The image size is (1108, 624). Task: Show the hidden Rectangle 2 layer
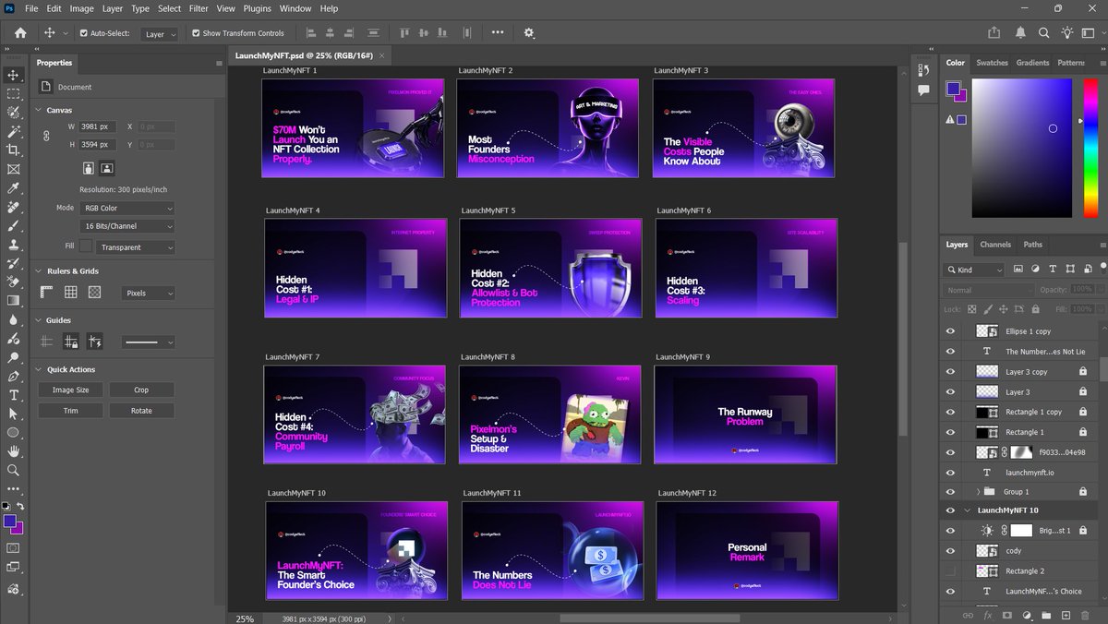pos(950,571)
